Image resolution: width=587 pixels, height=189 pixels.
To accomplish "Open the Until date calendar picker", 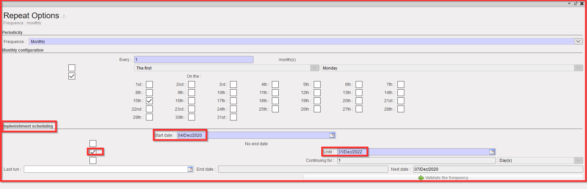I will point(492,152).
